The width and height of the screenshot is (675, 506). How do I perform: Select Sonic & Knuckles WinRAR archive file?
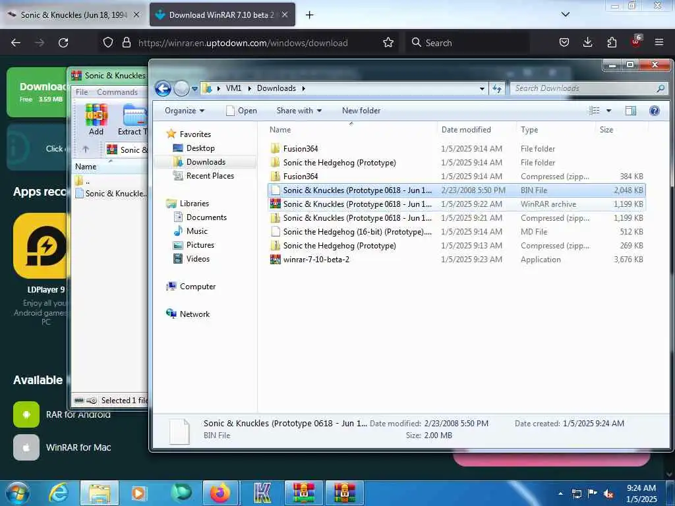456,204
